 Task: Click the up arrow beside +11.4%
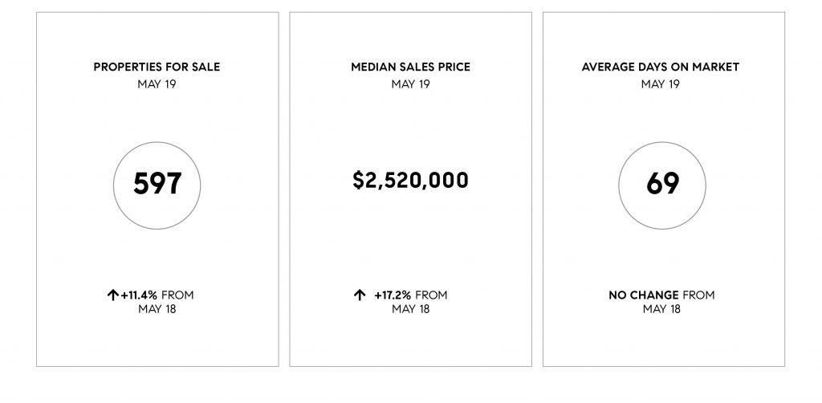112,295
